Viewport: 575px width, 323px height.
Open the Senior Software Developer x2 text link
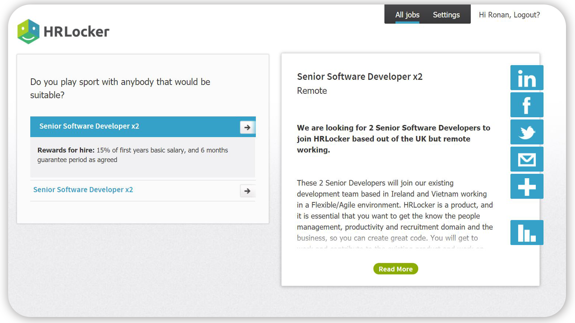(83, 189)
